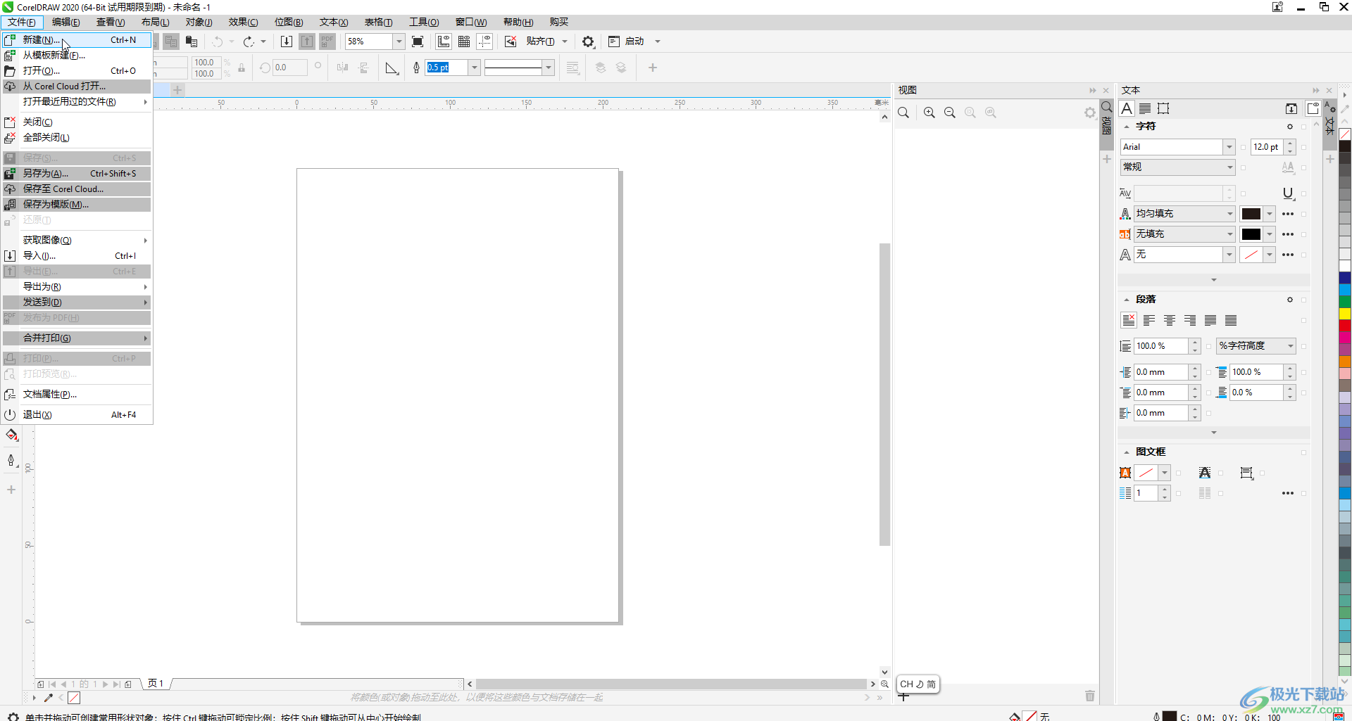Toggle Character section settings dot
Viewport: 1352px width, 721px height.
(x=1290, y=127)
